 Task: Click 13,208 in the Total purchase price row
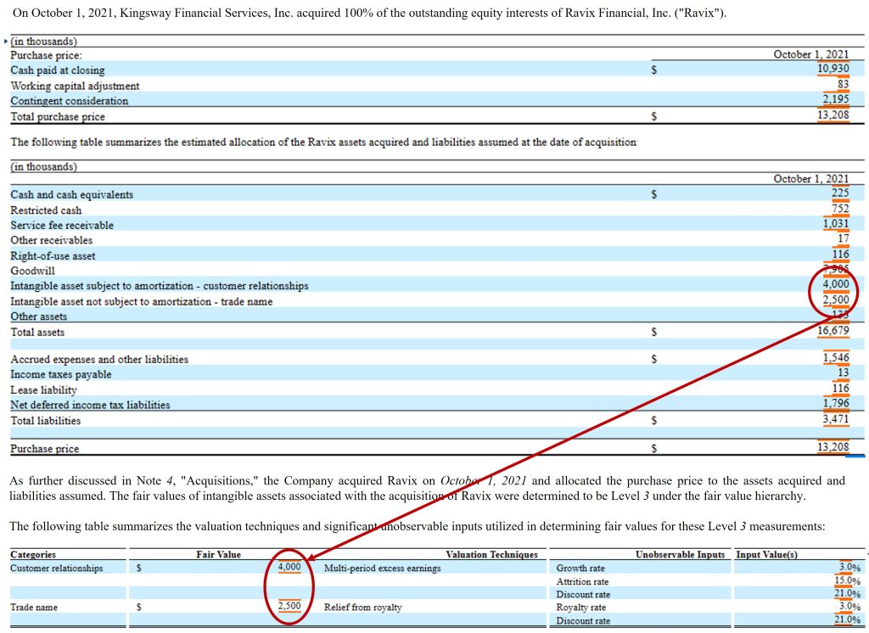[833, 115]
